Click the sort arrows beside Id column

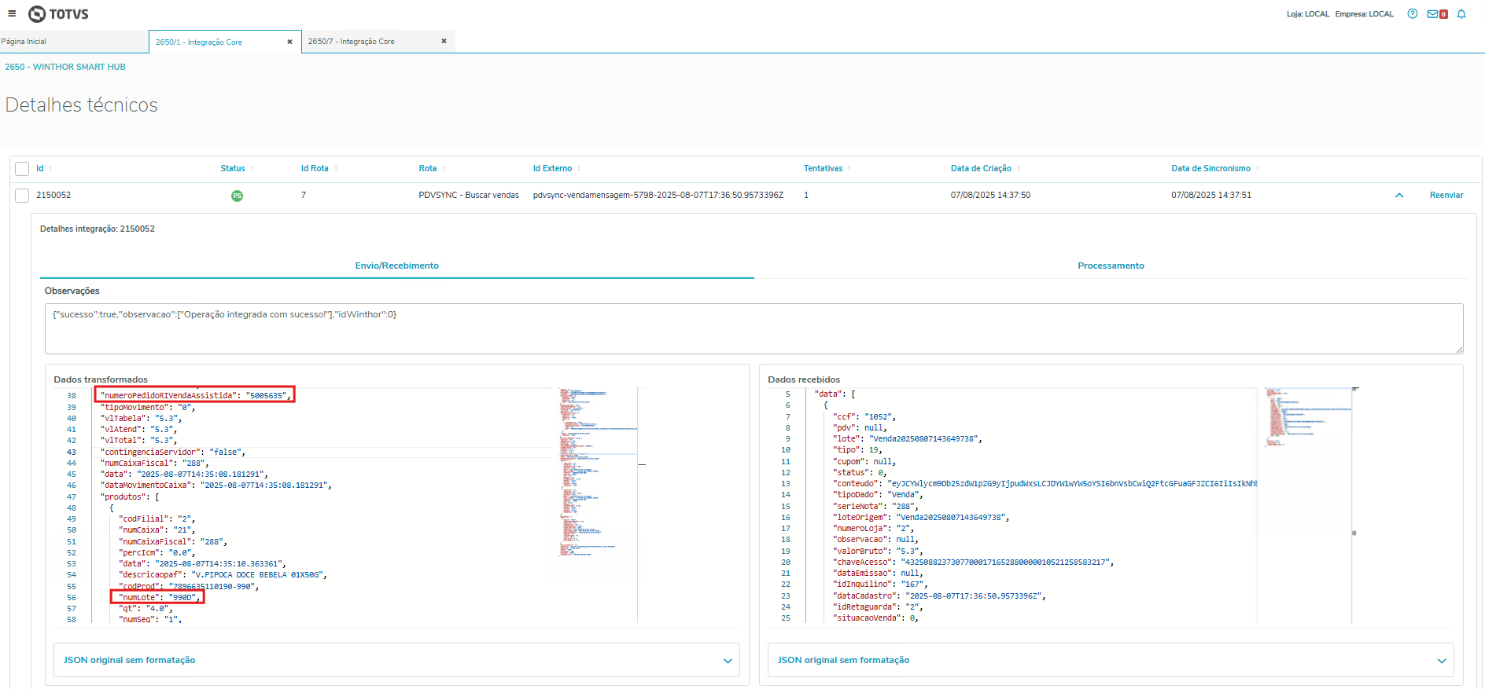pyautogui.click(x=50, y=168)
